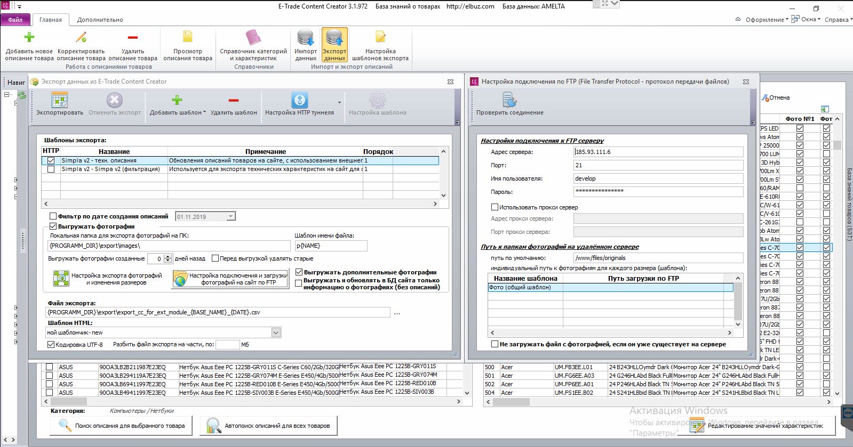Open date dropdown showing 01.11.2019
This screenshot has width=853, height=447.
[x=230, y=216]
